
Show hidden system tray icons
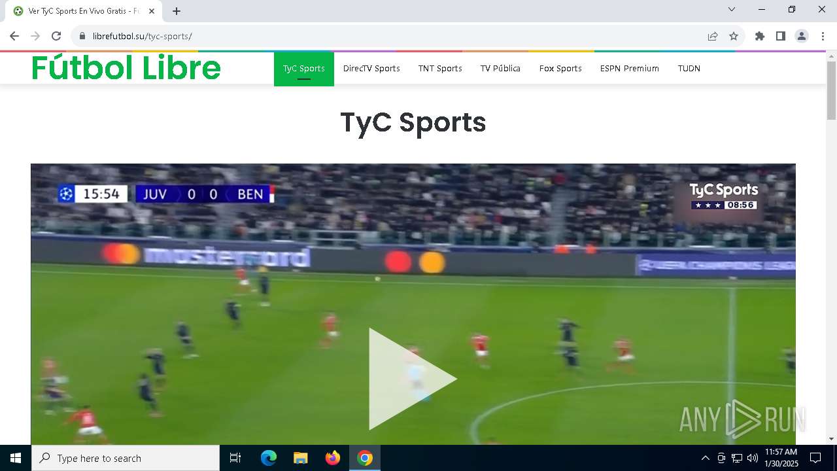click(x=705, y=458)
